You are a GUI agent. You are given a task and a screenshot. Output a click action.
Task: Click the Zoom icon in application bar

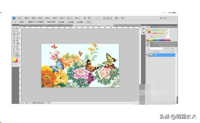[108, 18]
